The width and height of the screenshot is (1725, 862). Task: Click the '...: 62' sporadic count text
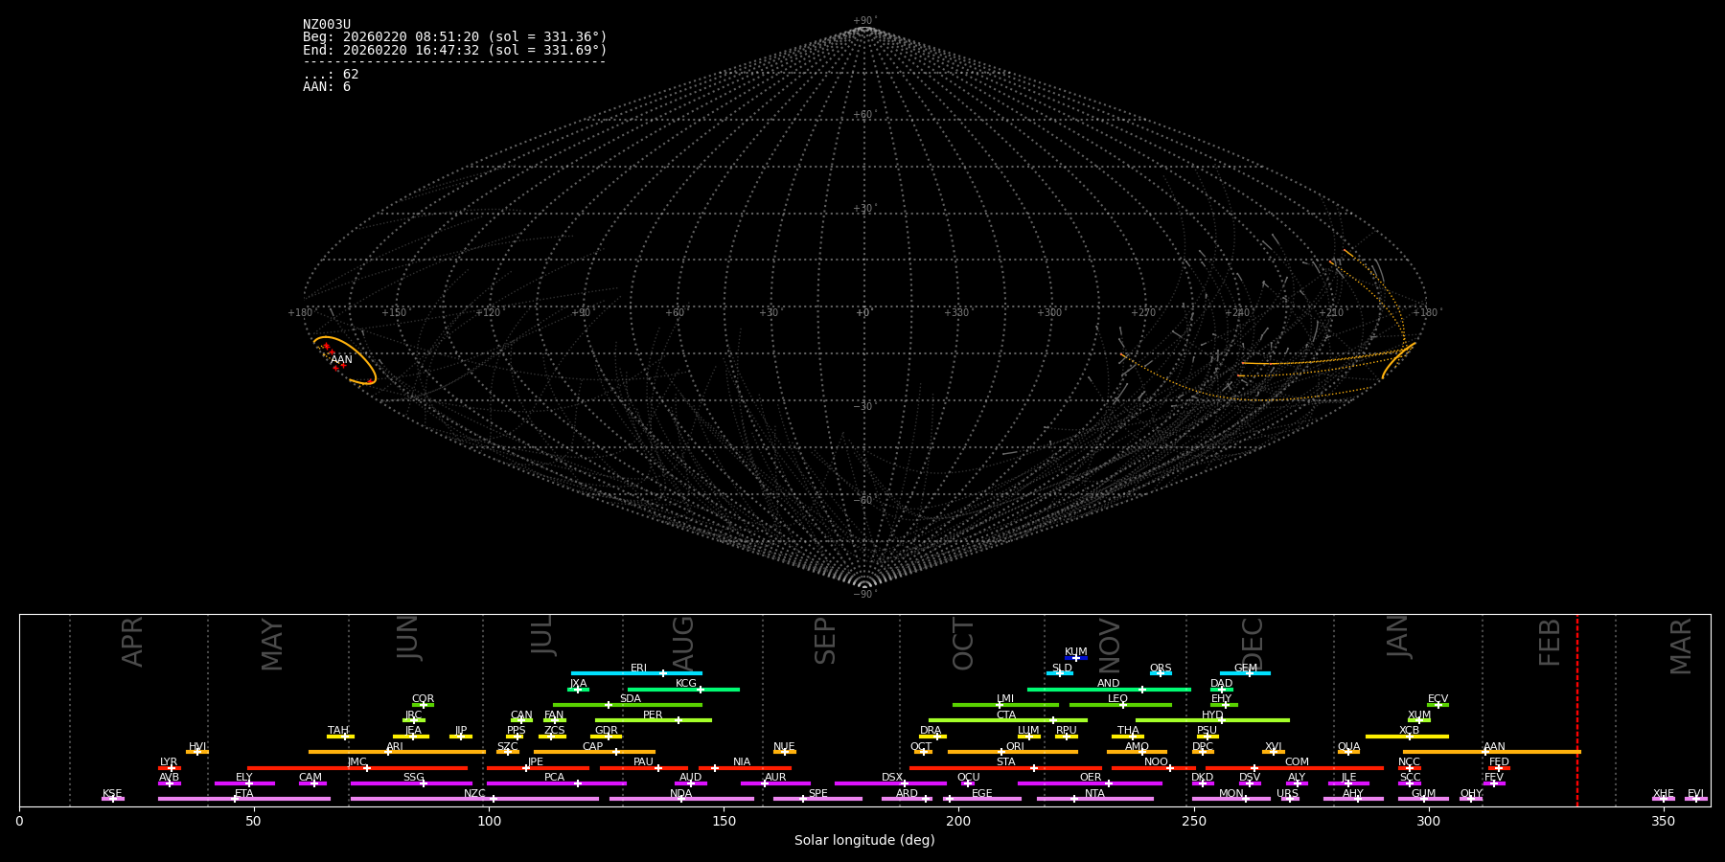[x=331, y=75]
